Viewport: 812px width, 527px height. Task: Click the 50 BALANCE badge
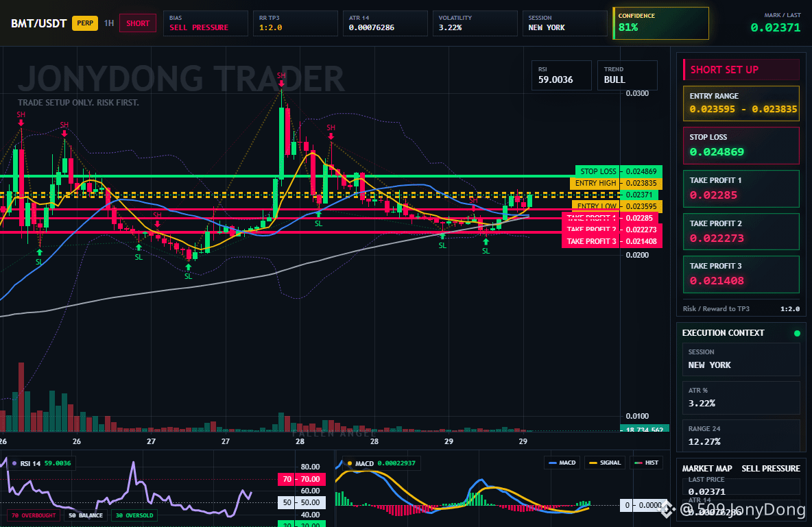pyautogui.click(x=86, y=515)
